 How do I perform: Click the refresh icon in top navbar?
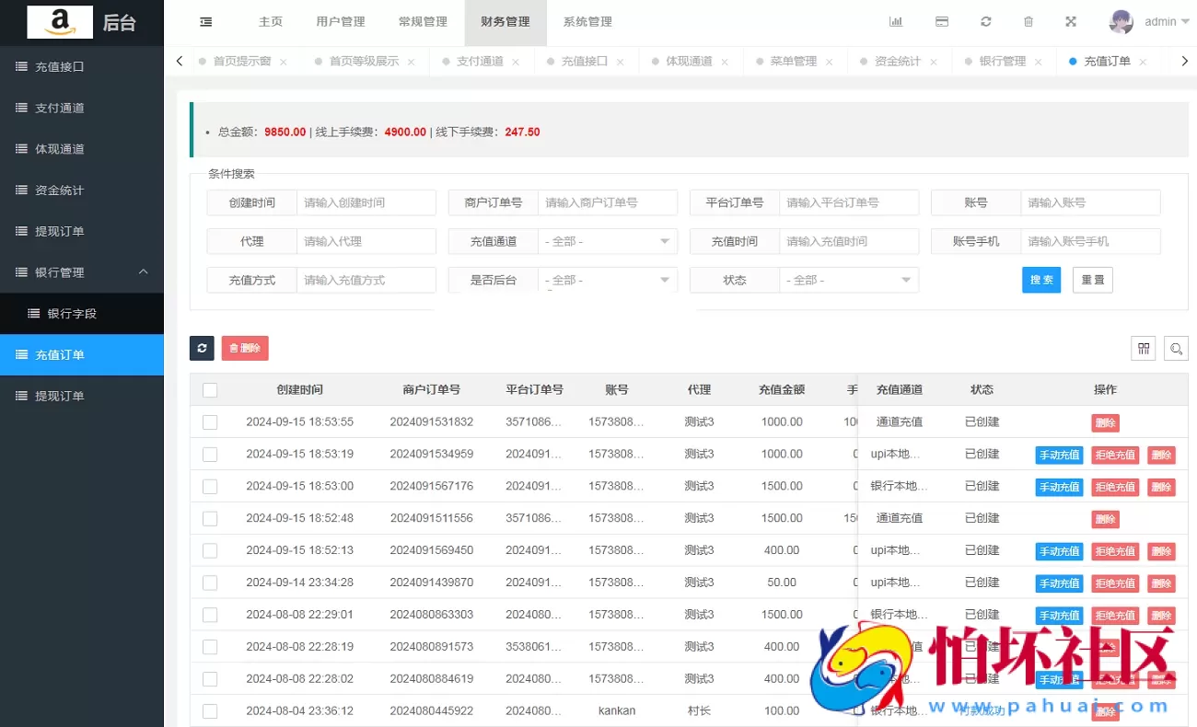tap(985, 20)
